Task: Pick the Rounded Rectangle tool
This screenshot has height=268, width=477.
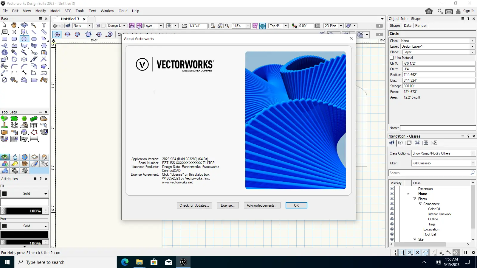Action: click(x=14, y=39)
